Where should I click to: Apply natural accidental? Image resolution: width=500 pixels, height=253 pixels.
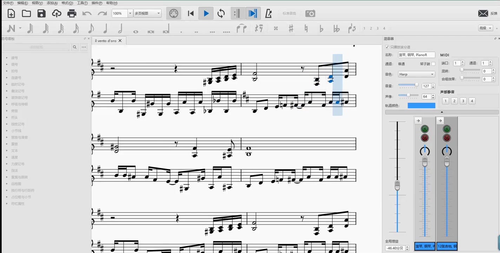[306, 28]
